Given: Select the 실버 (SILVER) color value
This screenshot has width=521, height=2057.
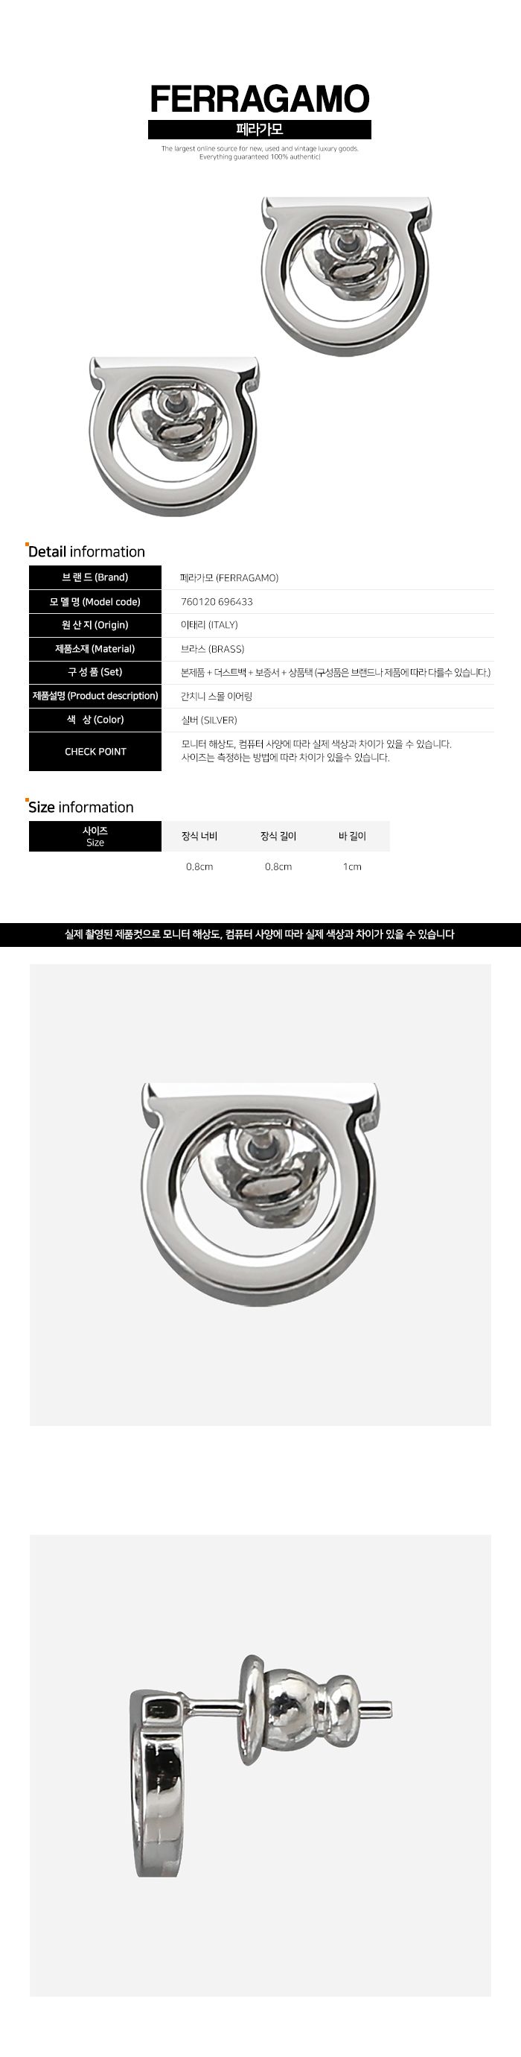Looking at the screenshot, I should [x=209, y=720].
